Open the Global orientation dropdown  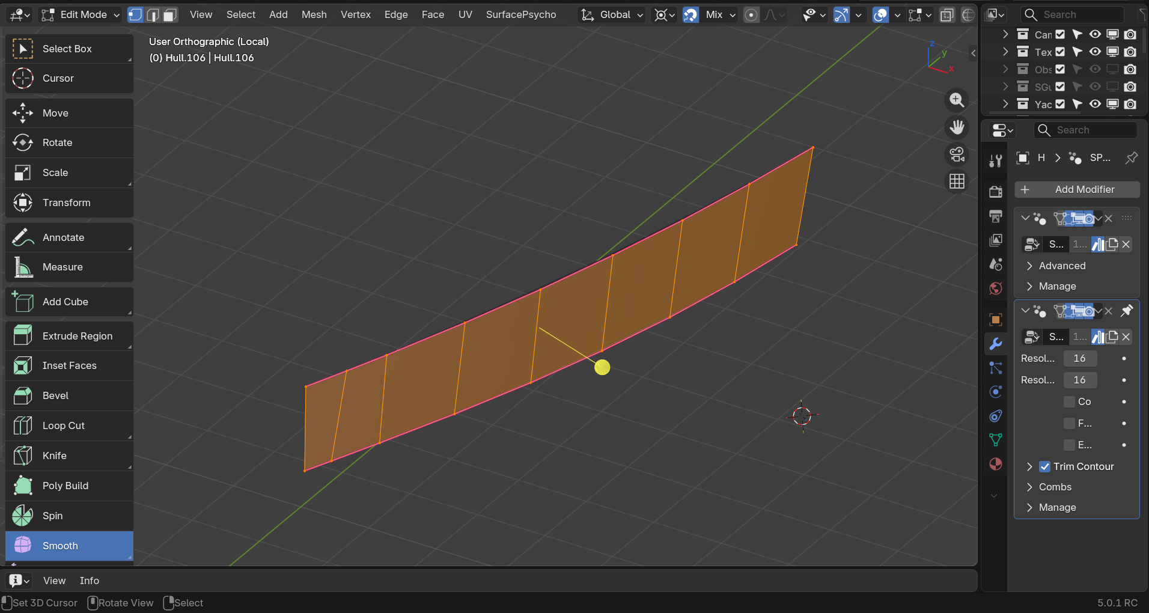(x=612, y=14)
